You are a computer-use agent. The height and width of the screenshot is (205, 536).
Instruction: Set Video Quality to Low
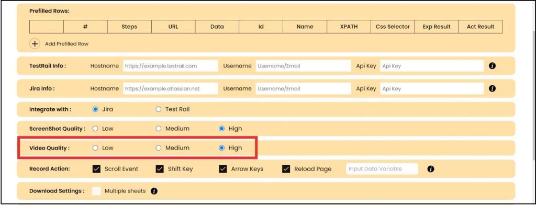click(95, 148)
